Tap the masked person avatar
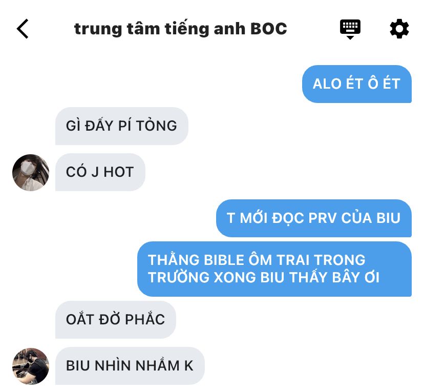The width and height of the screenshot is (424, 391). [x=31, y=173]
